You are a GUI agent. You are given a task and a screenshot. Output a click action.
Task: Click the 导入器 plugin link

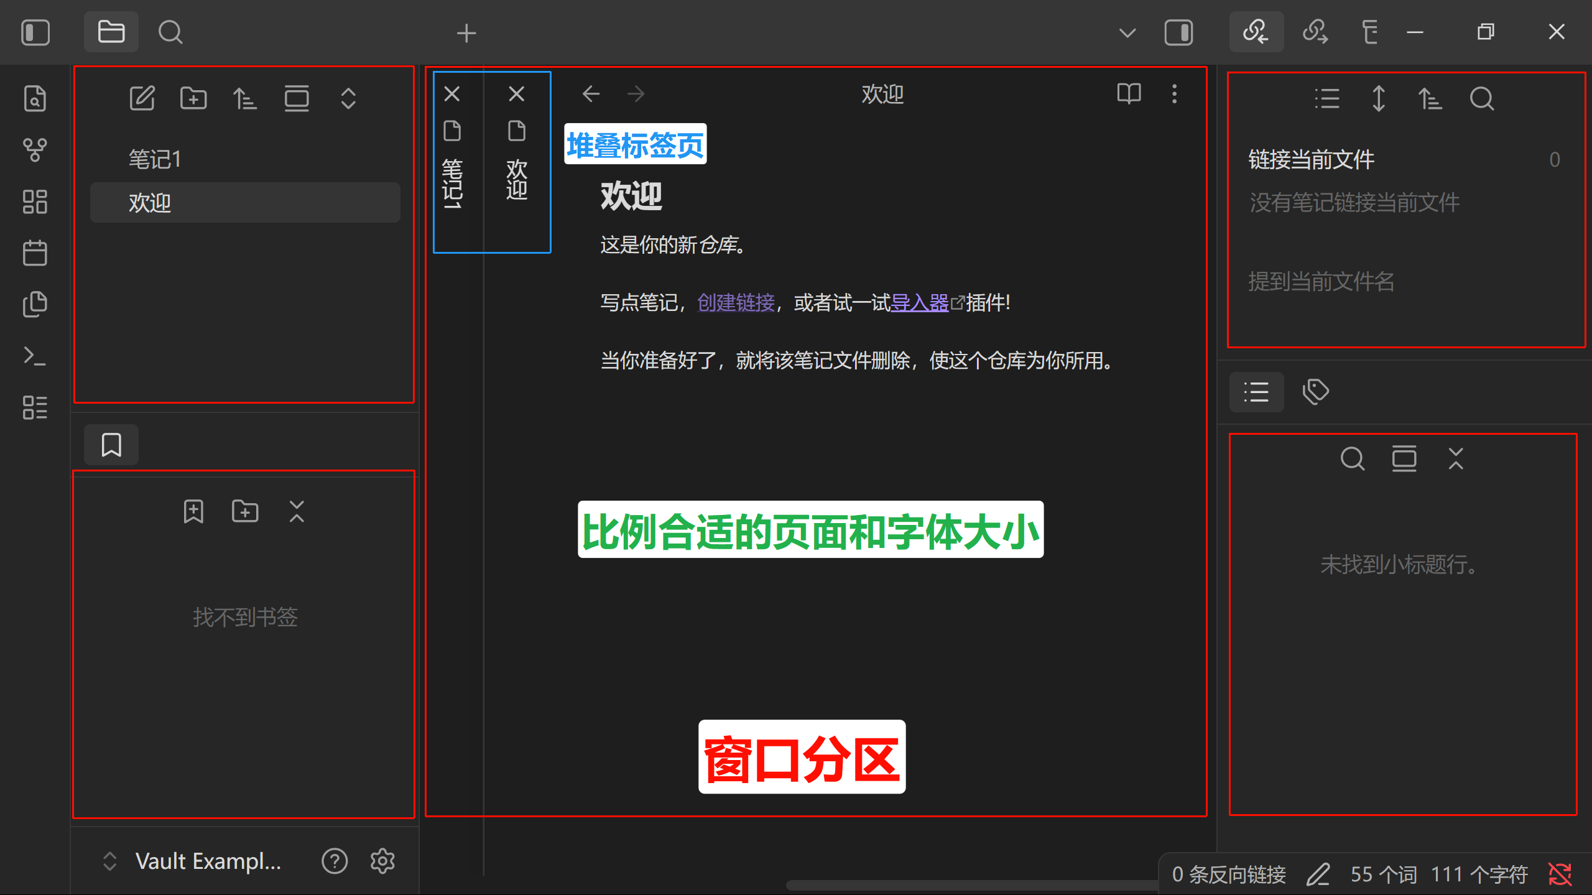(x=919, y=303)
